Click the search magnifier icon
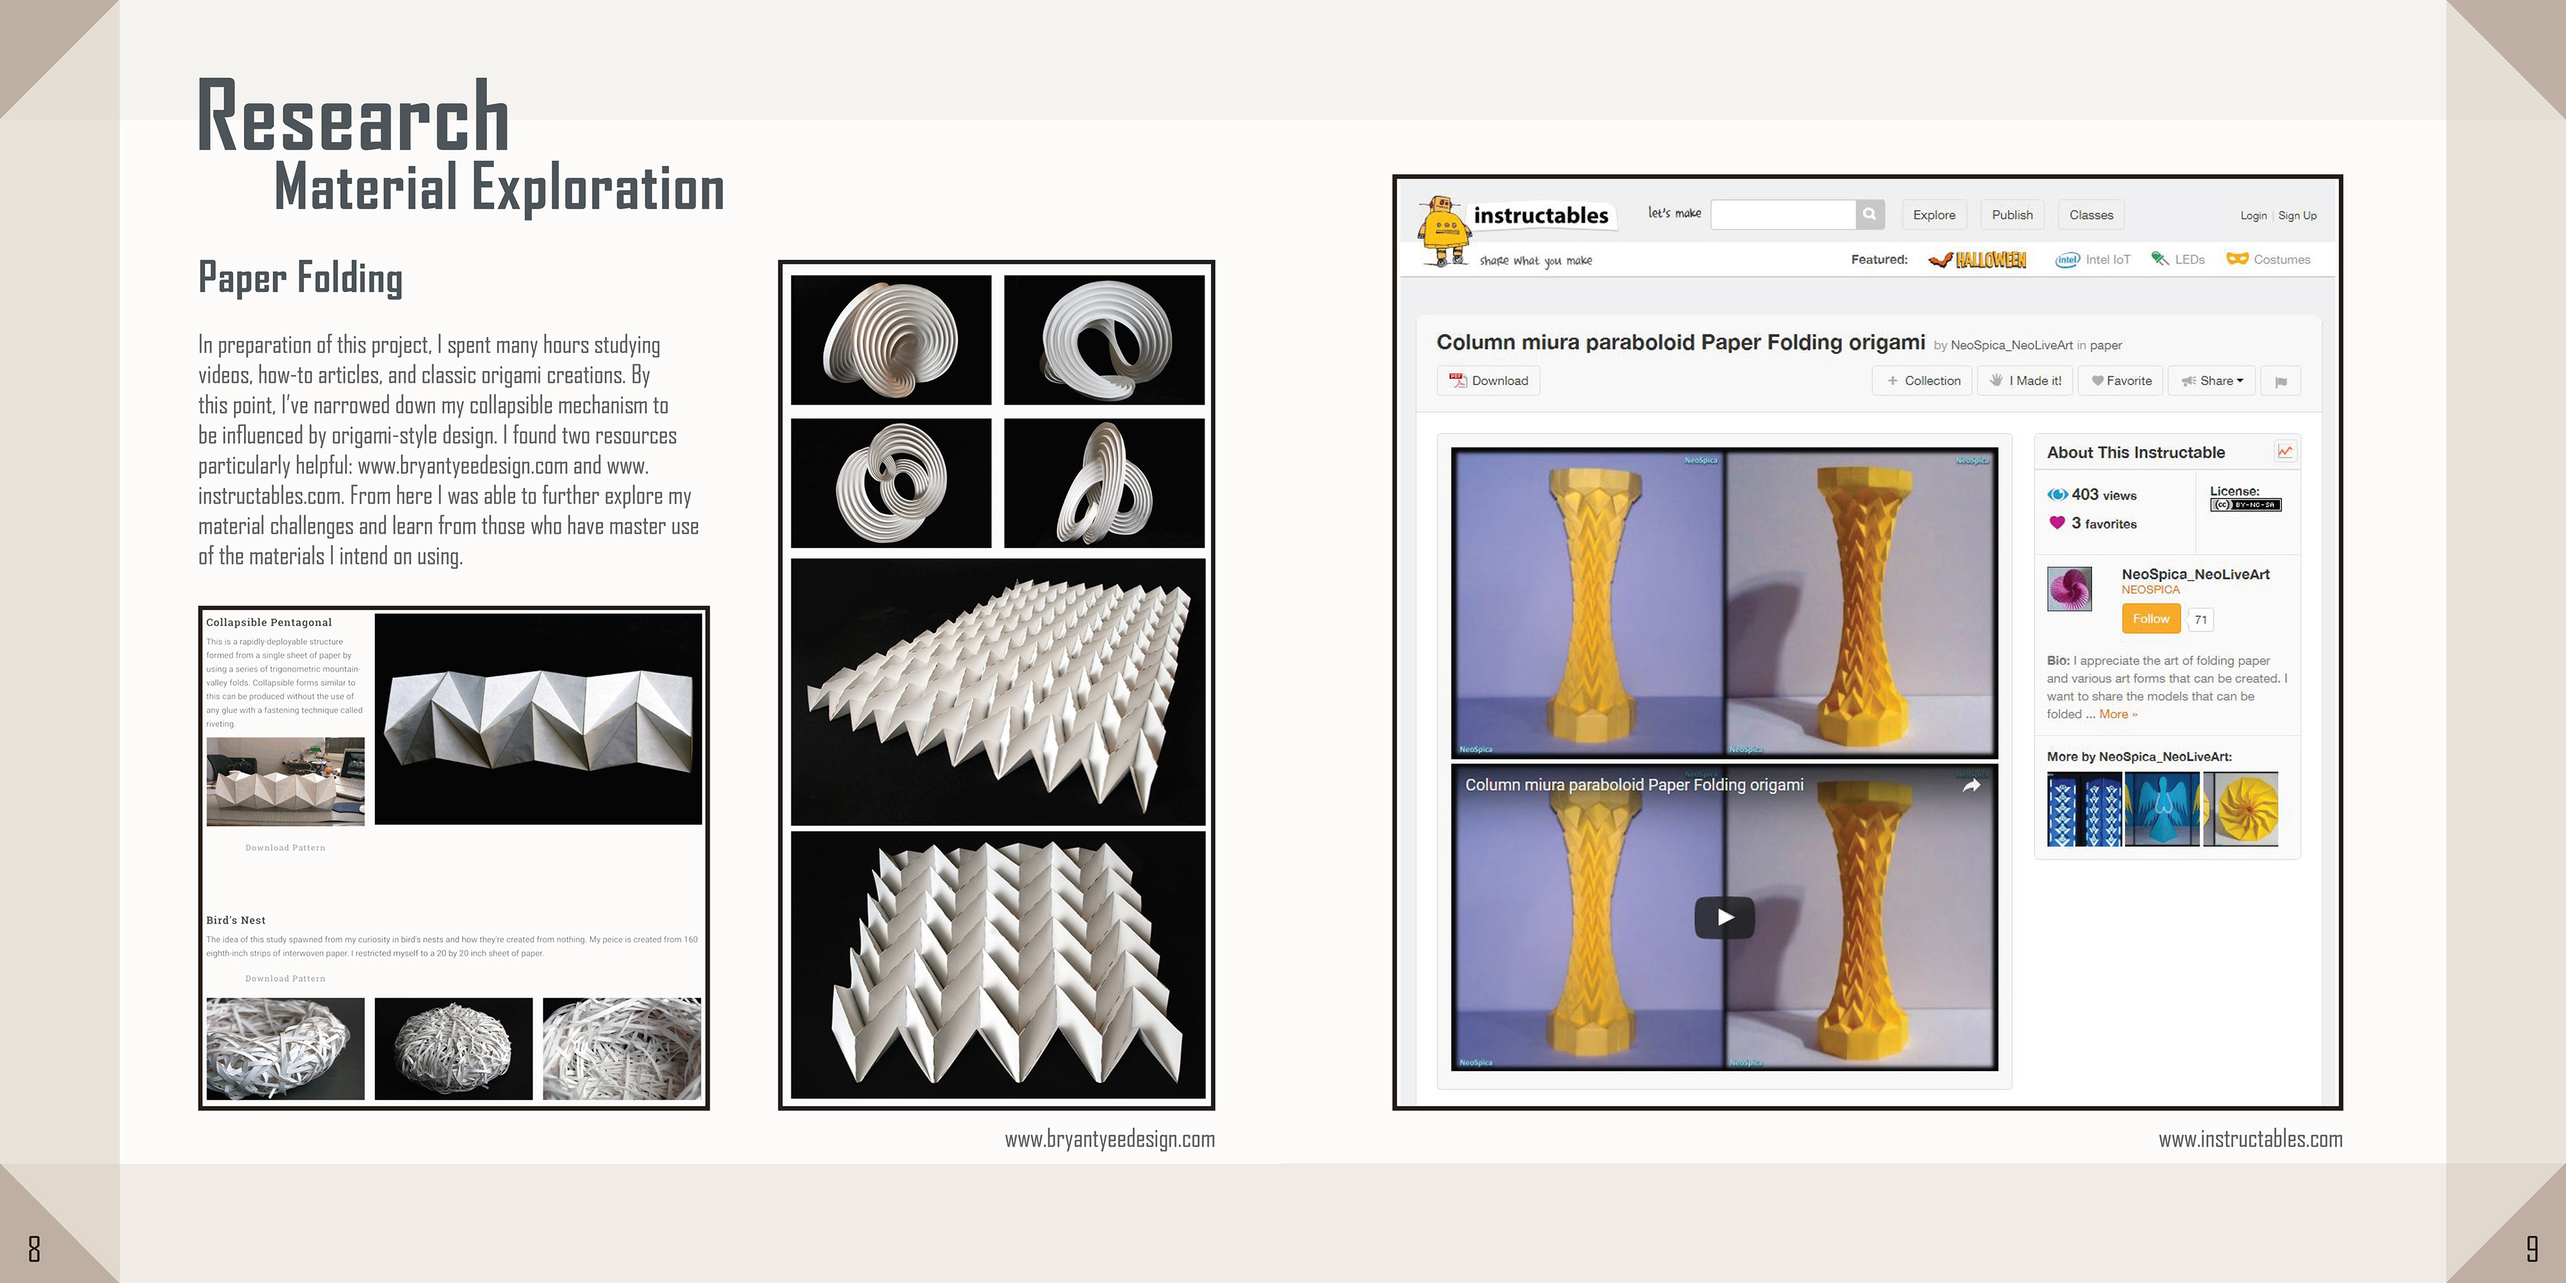 [1870, 214]
